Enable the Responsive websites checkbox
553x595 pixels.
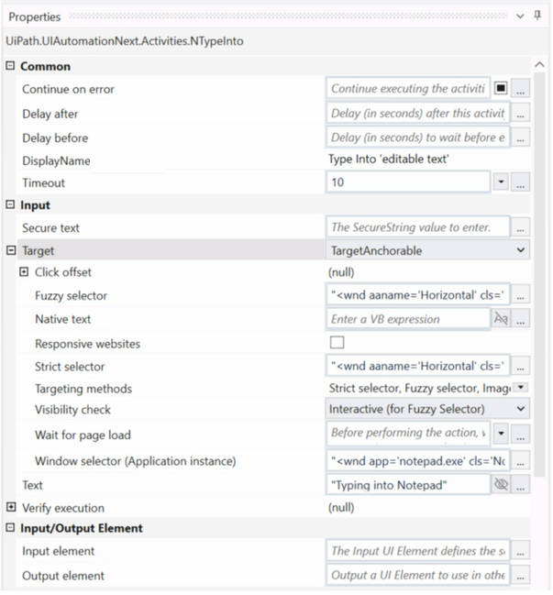coord(337,342)
